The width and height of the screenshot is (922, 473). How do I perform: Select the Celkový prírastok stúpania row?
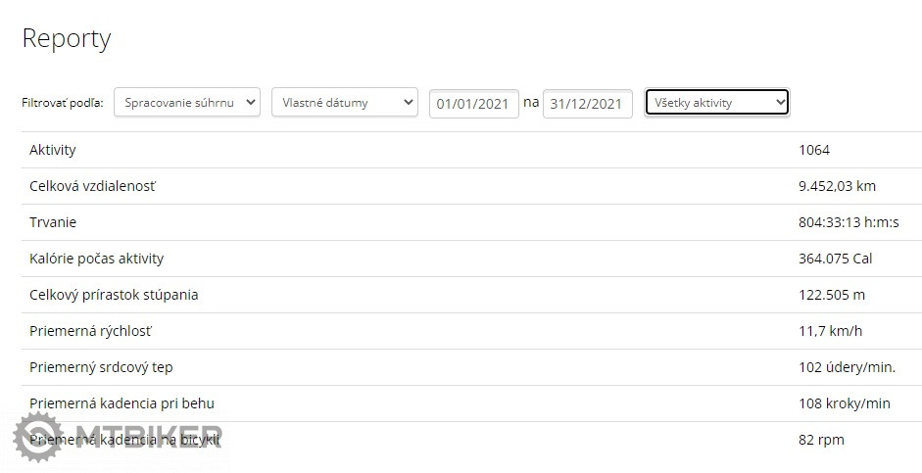click(114, 295)
